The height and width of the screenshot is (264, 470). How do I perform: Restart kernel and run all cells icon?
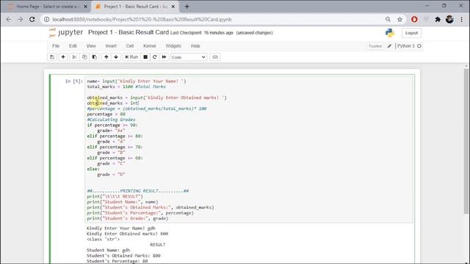click(164, 57)
